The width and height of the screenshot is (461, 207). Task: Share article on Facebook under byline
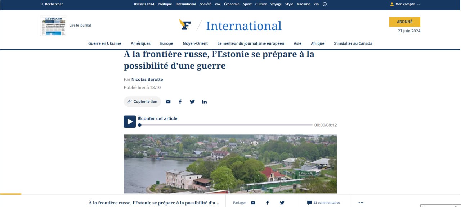pyautogui.click(x=180, y=102)
